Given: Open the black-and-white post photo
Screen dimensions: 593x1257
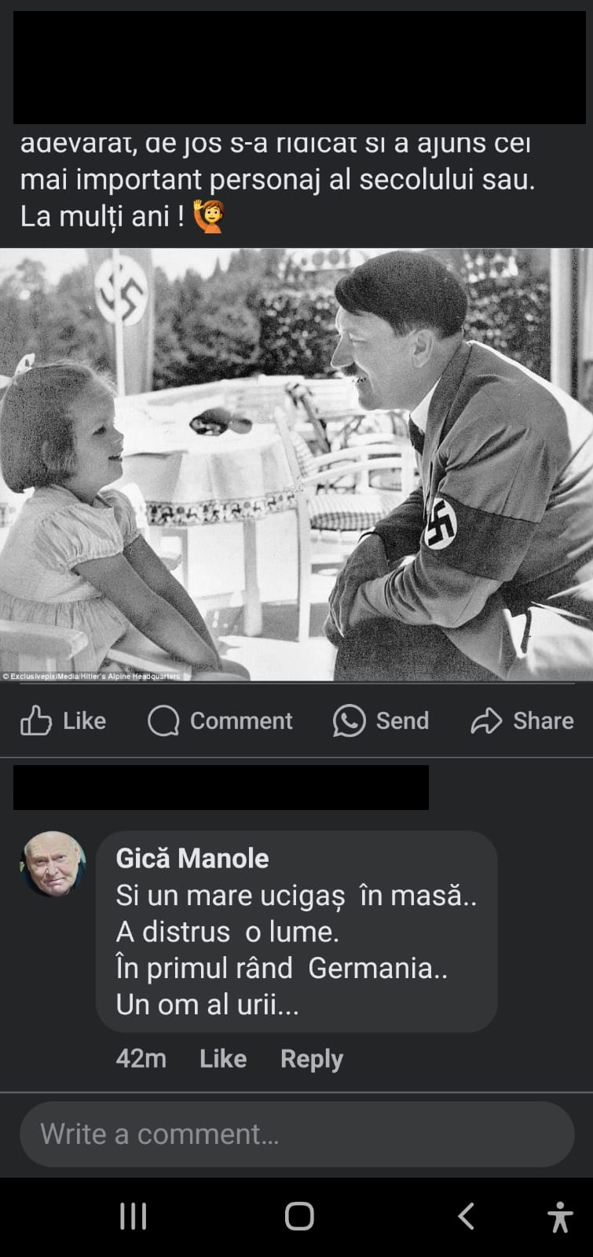Looking at the screenshot, I should [x=296, y=464].
